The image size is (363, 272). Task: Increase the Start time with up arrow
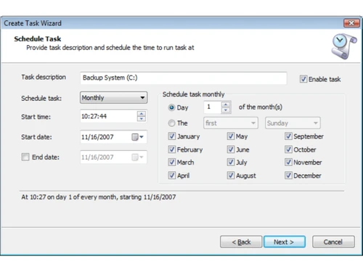(x=142, y=114)
